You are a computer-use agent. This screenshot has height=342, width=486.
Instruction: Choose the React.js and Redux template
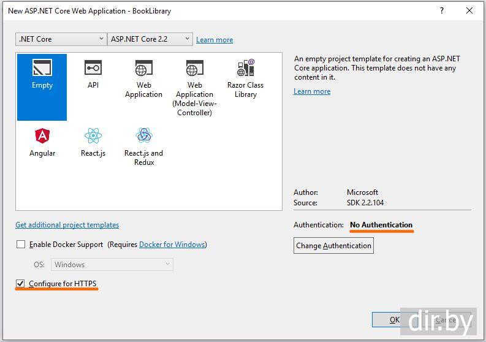click(x=143, y=136)
